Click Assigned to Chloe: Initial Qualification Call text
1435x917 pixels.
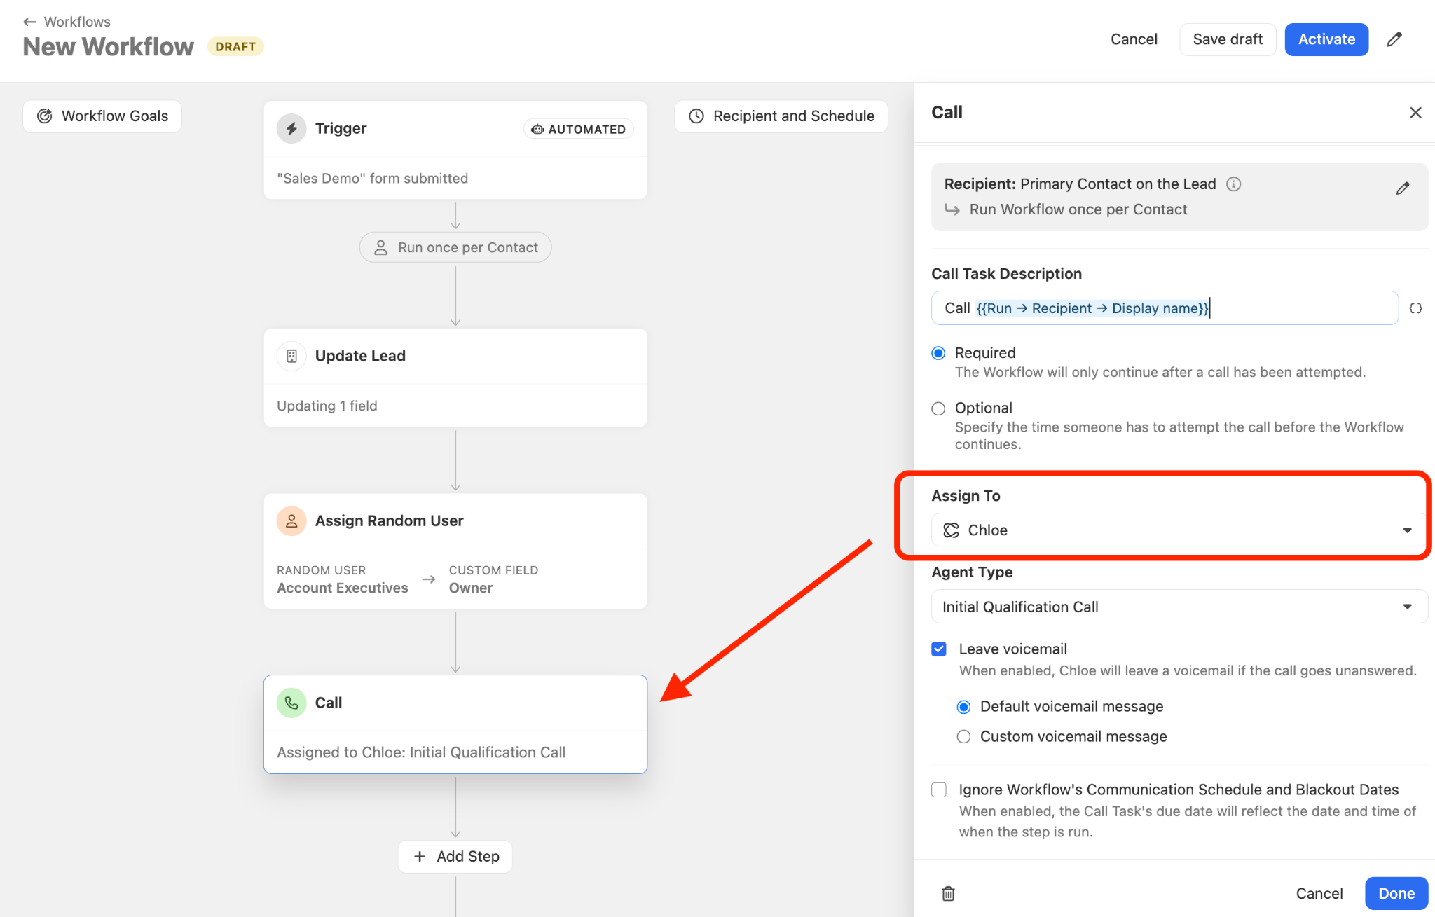(x=421, y=752)
